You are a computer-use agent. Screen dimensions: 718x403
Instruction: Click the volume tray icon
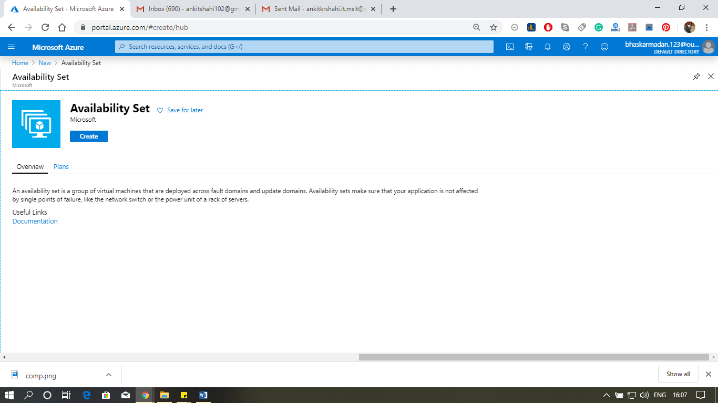[645, 395]
